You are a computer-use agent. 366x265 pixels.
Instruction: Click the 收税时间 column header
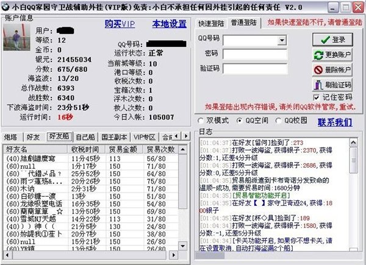tap(86, 149)
